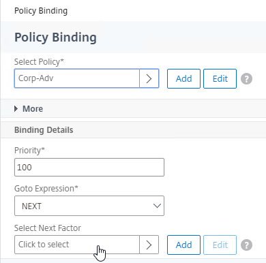266x263 pixels.
Task: Click Add next to Select Next Factor
Action: tap(183, 245)
